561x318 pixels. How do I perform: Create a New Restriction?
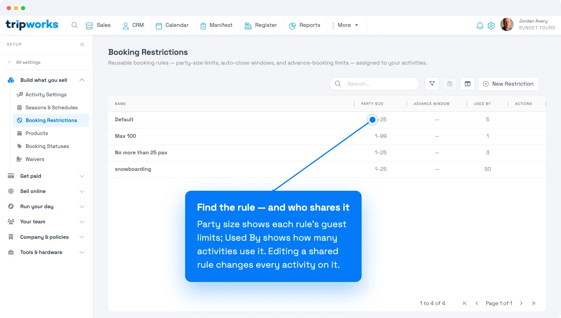point(508,84)
